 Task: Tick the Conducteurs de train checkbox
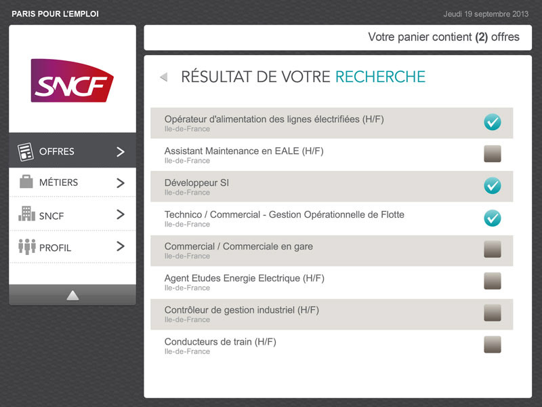(x=493, y=345)
